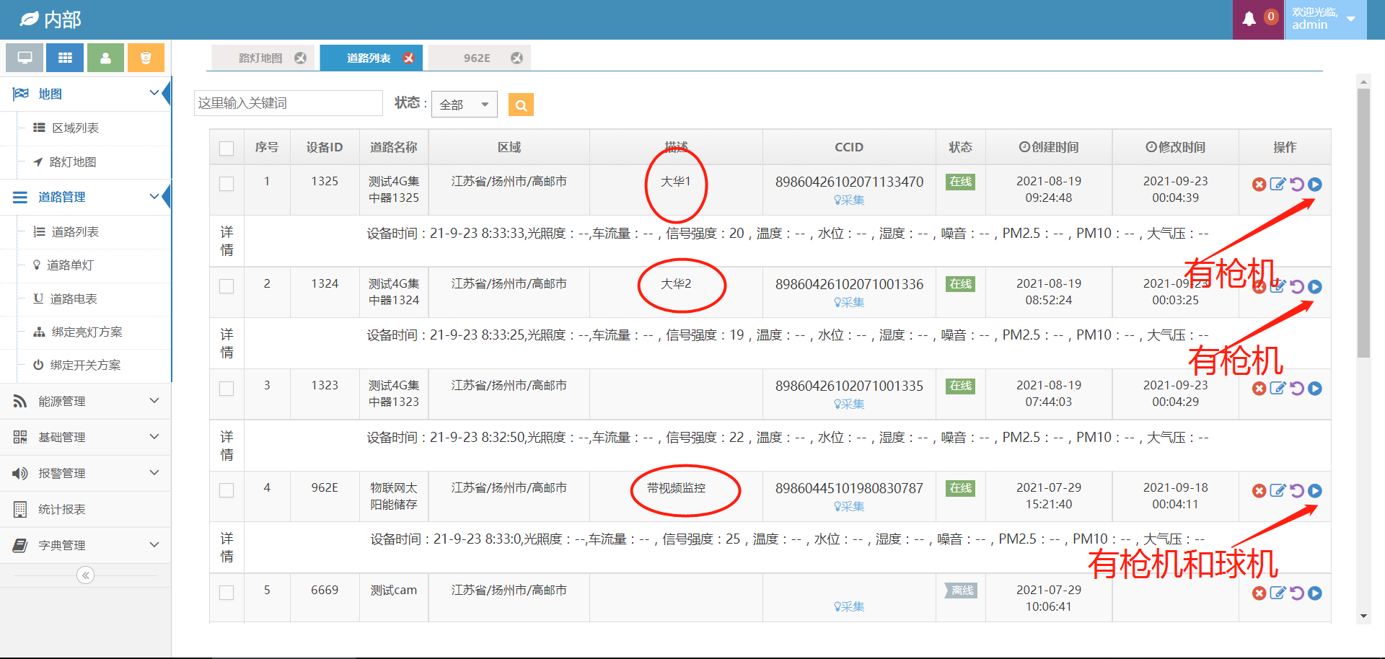This screenshot has height=659, width=1385.
Task: Open the notification bell
Action: tap(1249, 19)
